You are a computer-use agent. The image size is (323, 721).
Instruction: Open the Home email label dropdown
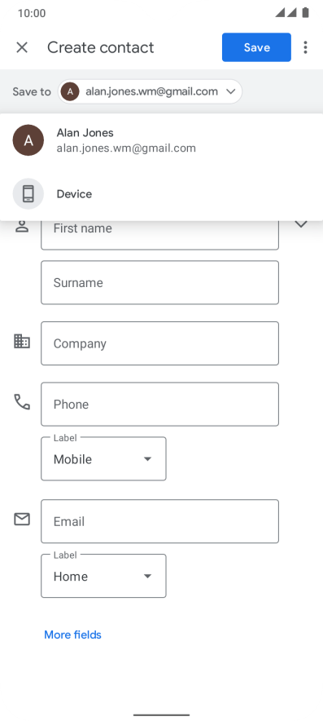coord(103,576)
